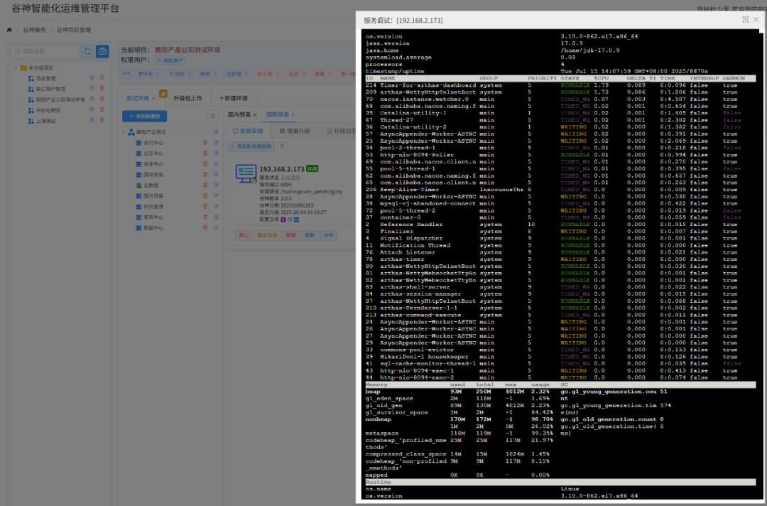
Task: Delete the 风险管理 service
Action: (x=205, y=207)
